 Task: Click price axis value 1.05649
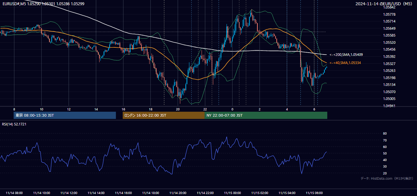(x=389, y=28)
